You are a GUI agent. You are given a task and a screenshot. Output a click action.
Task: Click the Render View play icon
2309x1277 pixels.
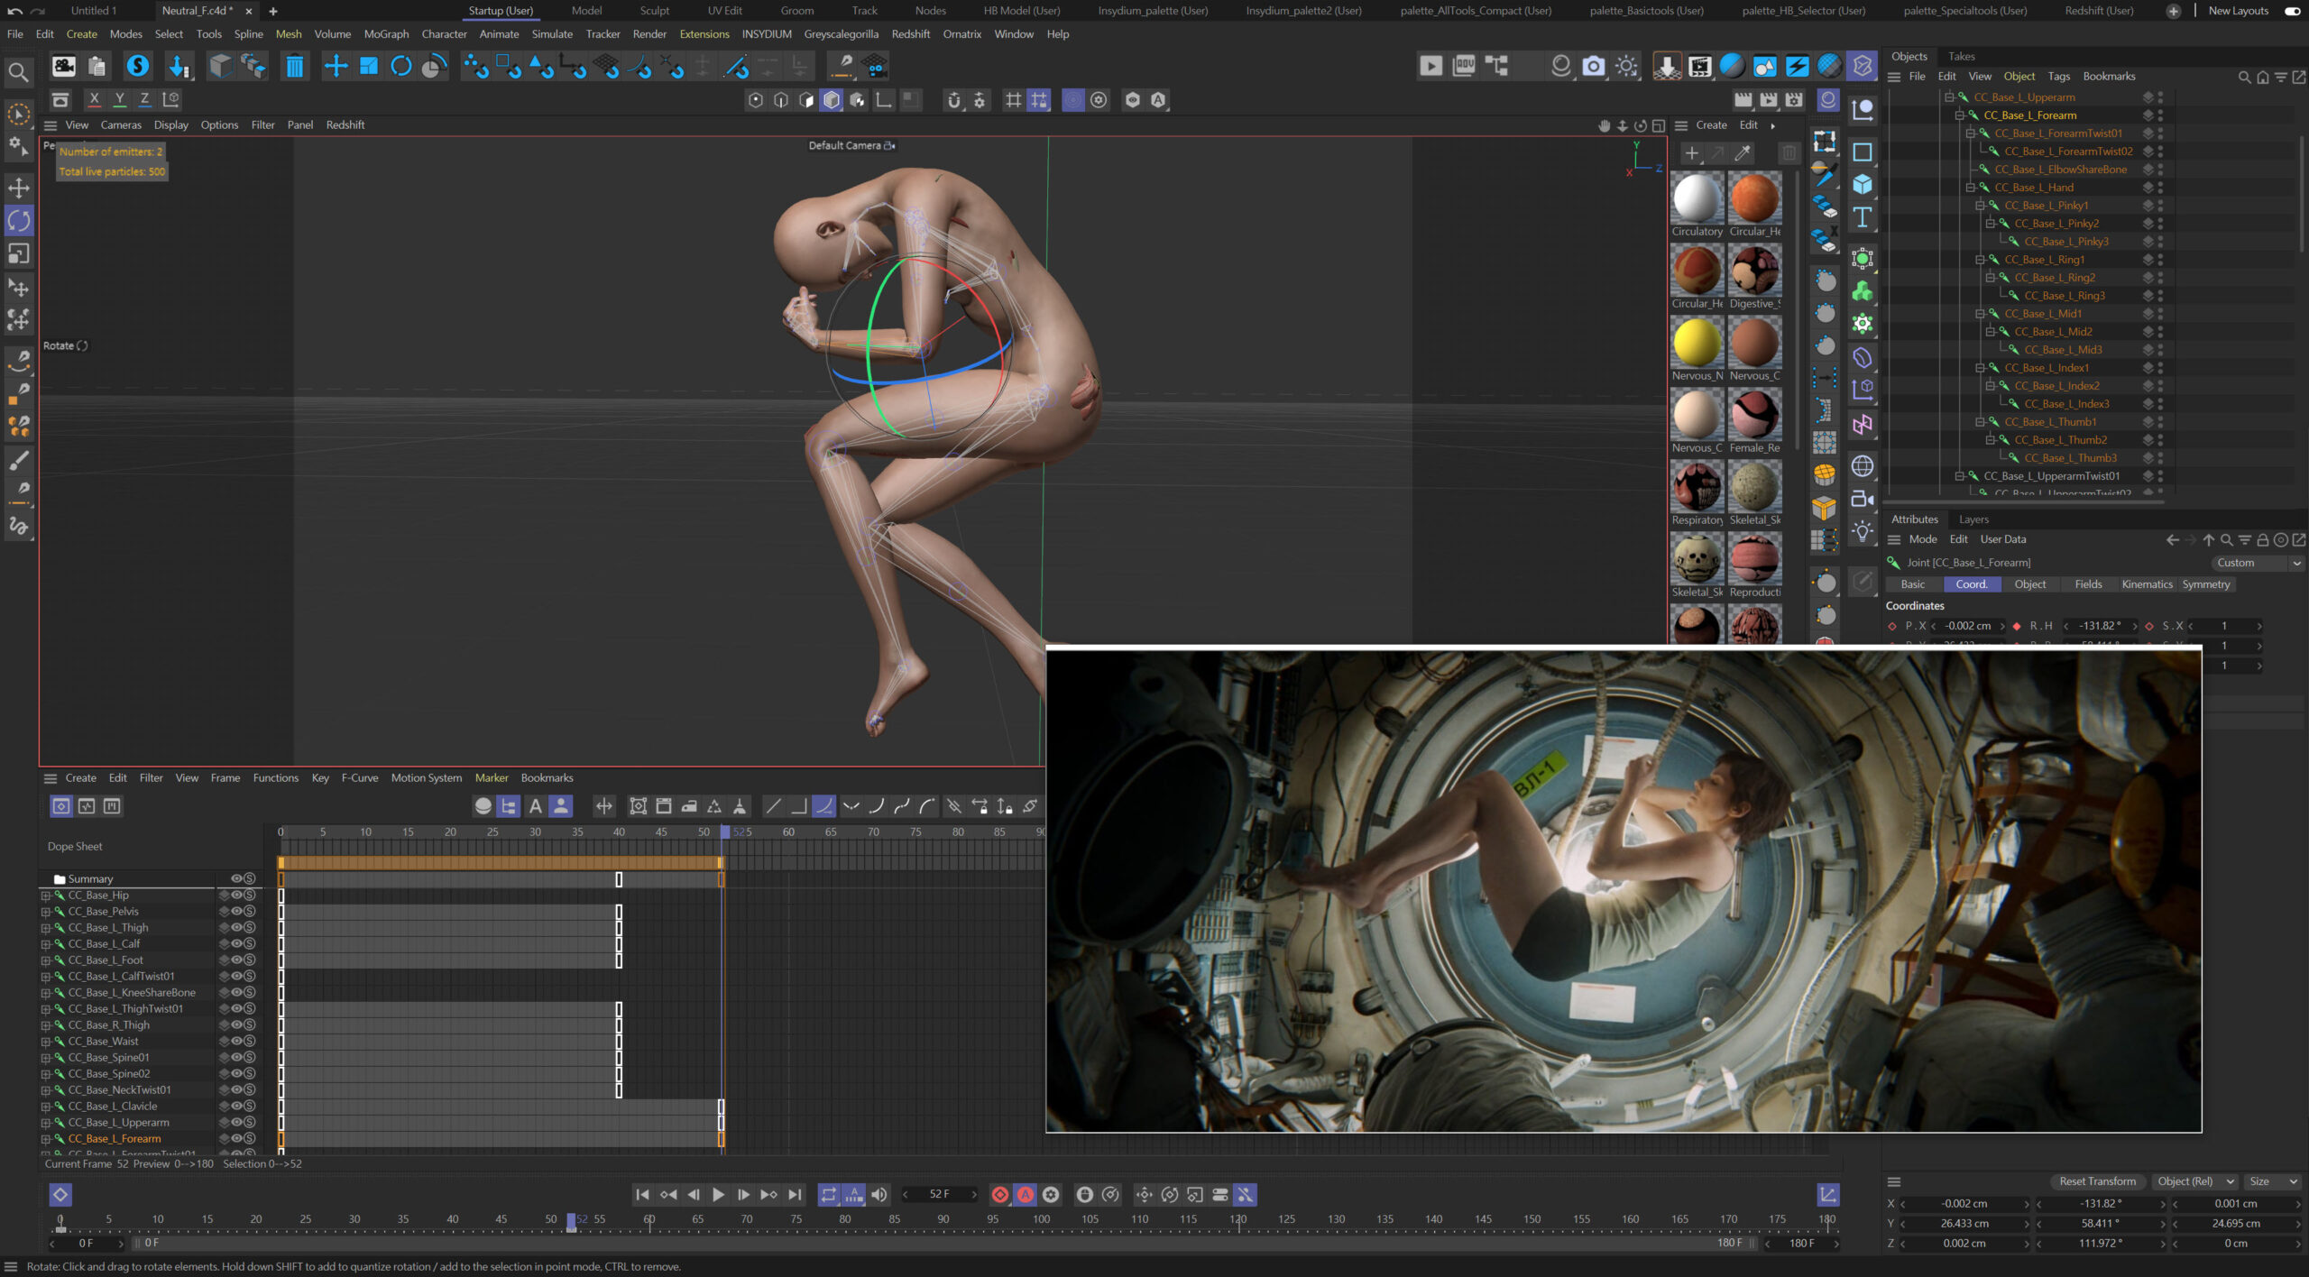(1430, 66)
